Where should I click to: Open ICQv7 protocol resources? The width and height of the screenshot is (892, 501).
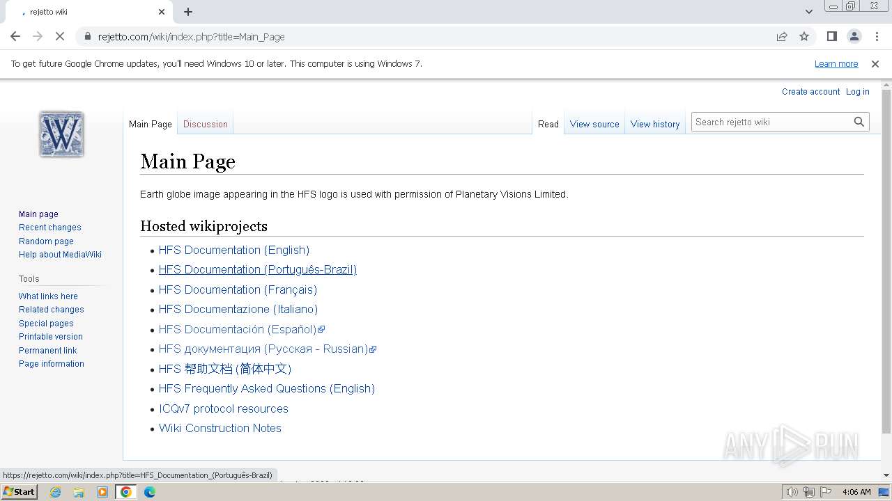(x=224, y=408)
